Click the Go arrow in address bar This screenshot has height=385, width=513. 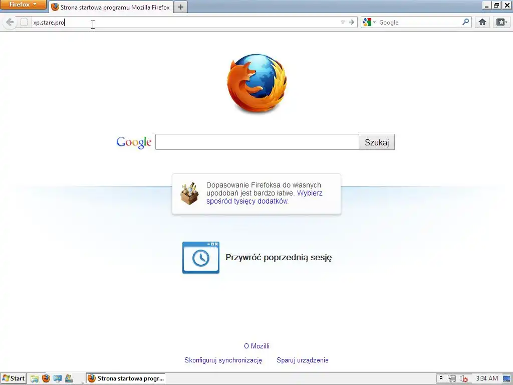(351, 22)
